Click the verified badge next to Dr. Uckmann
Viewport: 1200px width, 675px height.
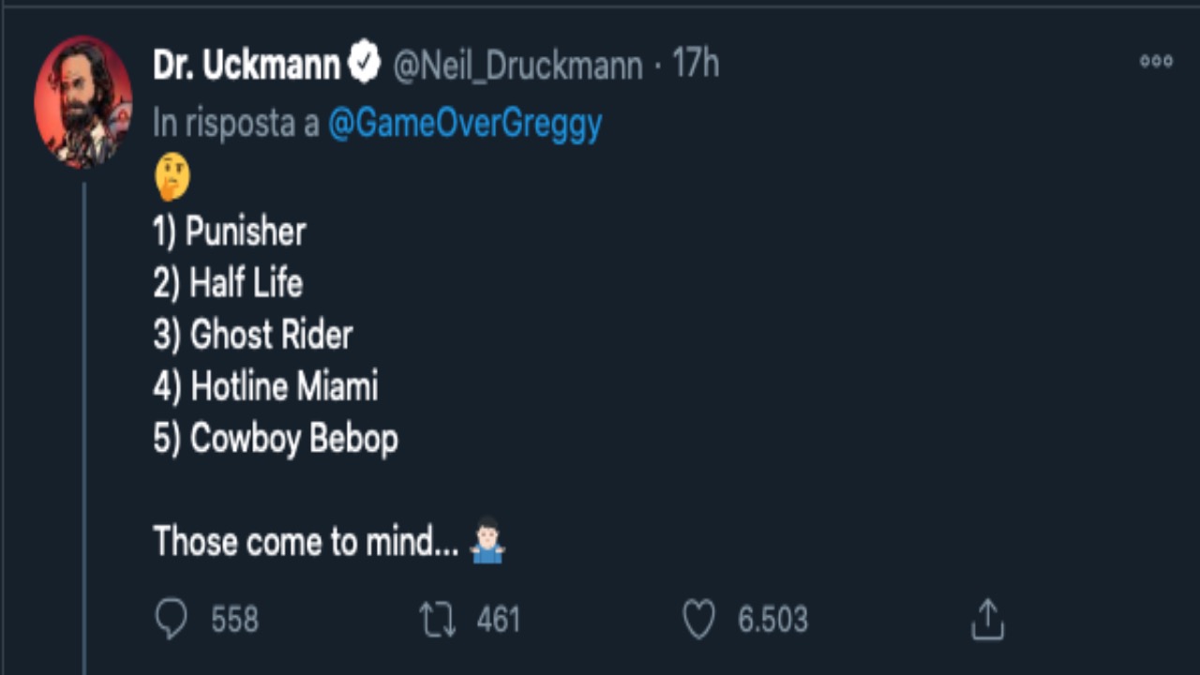[365, 65]
